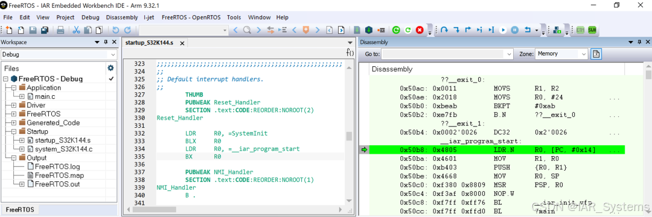The height and width of the screenshot is (217, 652).
Task: Toggle breakpoint with the red dot icon
Action: click(380, 30)
